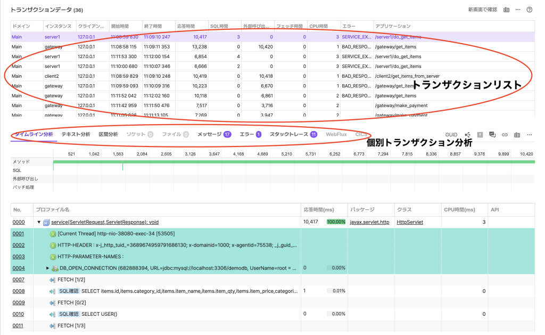Collapse the service(ServletRequest,ServletResponse) tree node
Viewport: 545px width, 335px height.
tap(39, 222)
